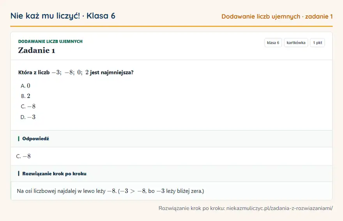343x221 pixels.
Task: Click the 'Zadanie 1' heading
Action: [37, 50]
